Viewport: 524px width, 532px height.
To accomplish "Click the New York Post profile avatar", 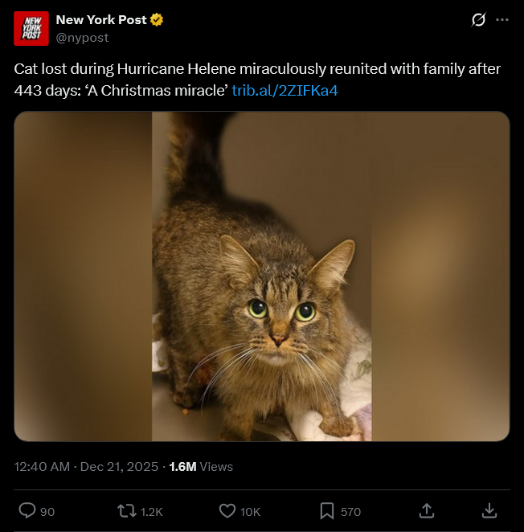I will 31,29.
